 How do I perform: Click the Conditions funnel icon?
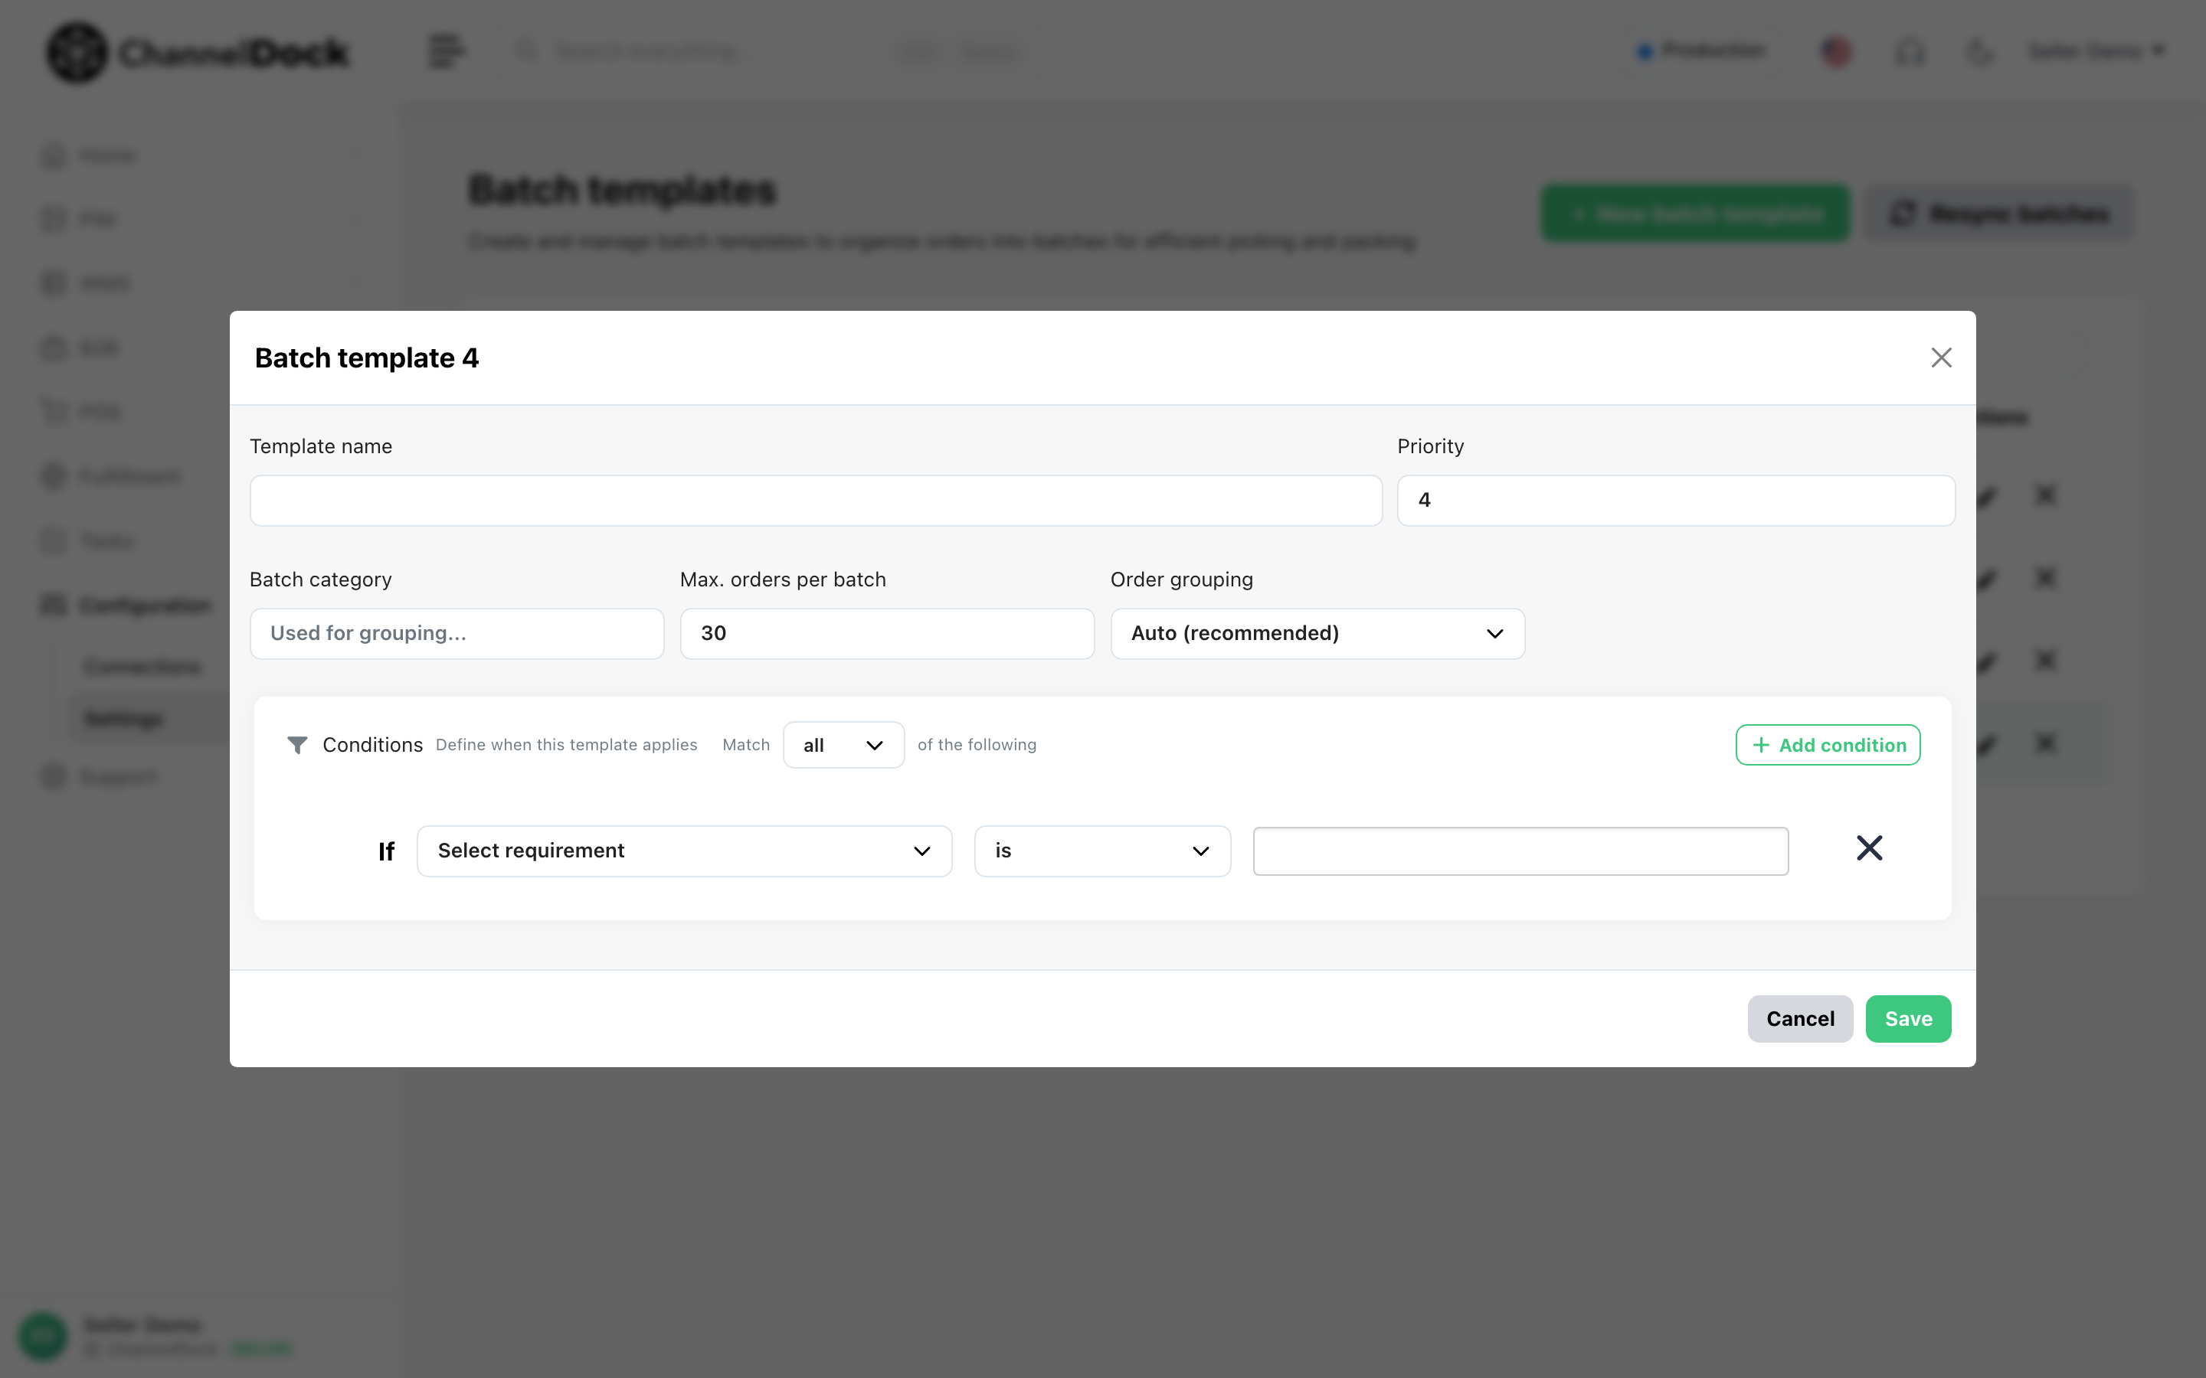coord(297,745)
